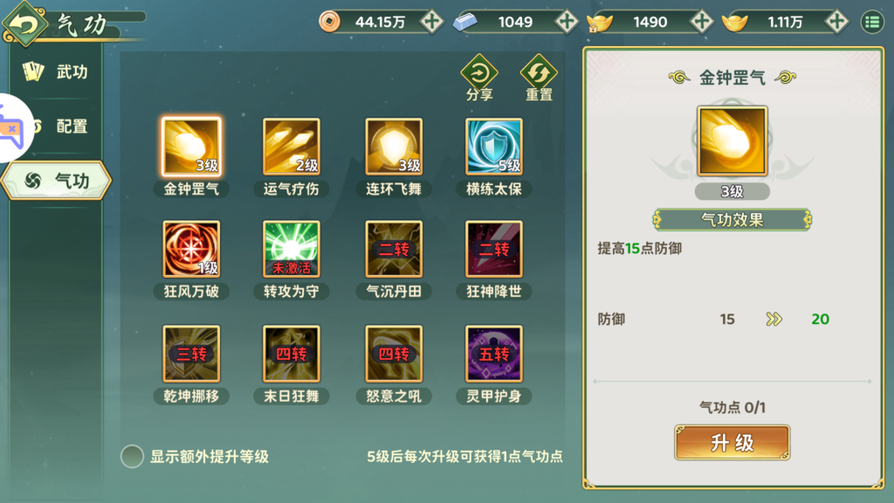The height and width of the screenshot is (503, 894).
Task: Choose the 转攻为守 unactivated skill
Action: (291, 249)
